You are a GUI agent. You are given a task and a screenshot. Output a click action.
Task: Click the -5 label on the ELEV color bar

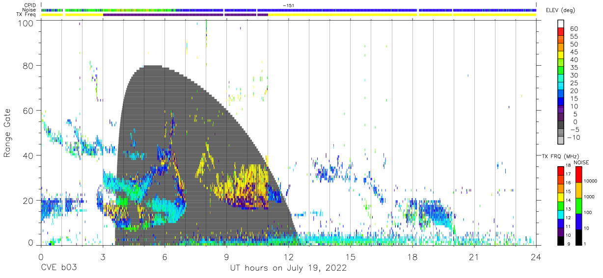pos(575,130)
